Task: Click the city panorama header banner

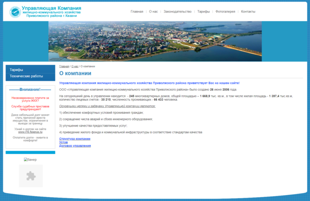Action: 155,41
